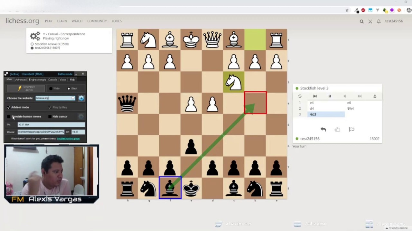Enable the Hide cursor checkbox
The height and width of the screenshot is (231, 412).
point(50,116)
